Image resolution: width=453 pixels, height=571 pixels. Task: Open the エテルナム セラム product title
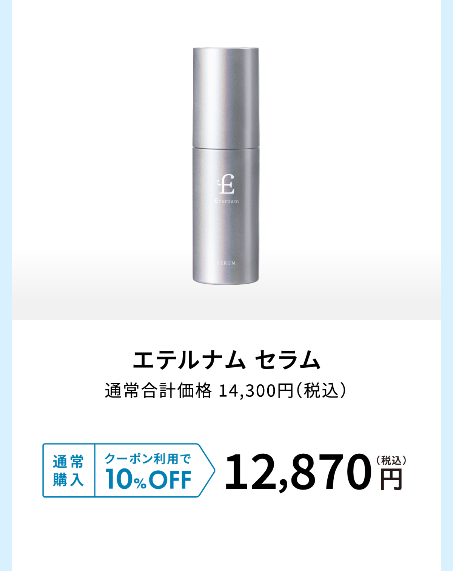pos(226,359)
